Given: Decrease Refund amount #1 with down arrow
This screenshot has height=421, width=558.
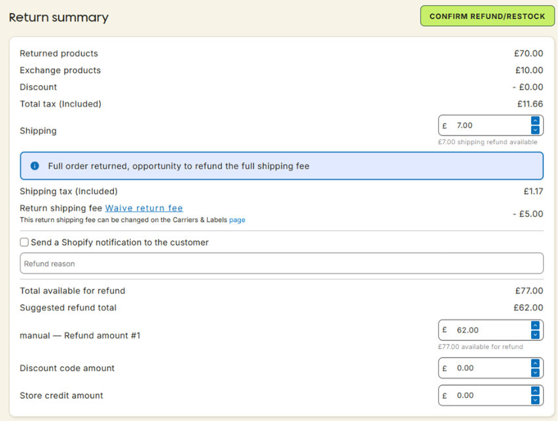Looking at the screenshot, I should (x=535, y=335).
